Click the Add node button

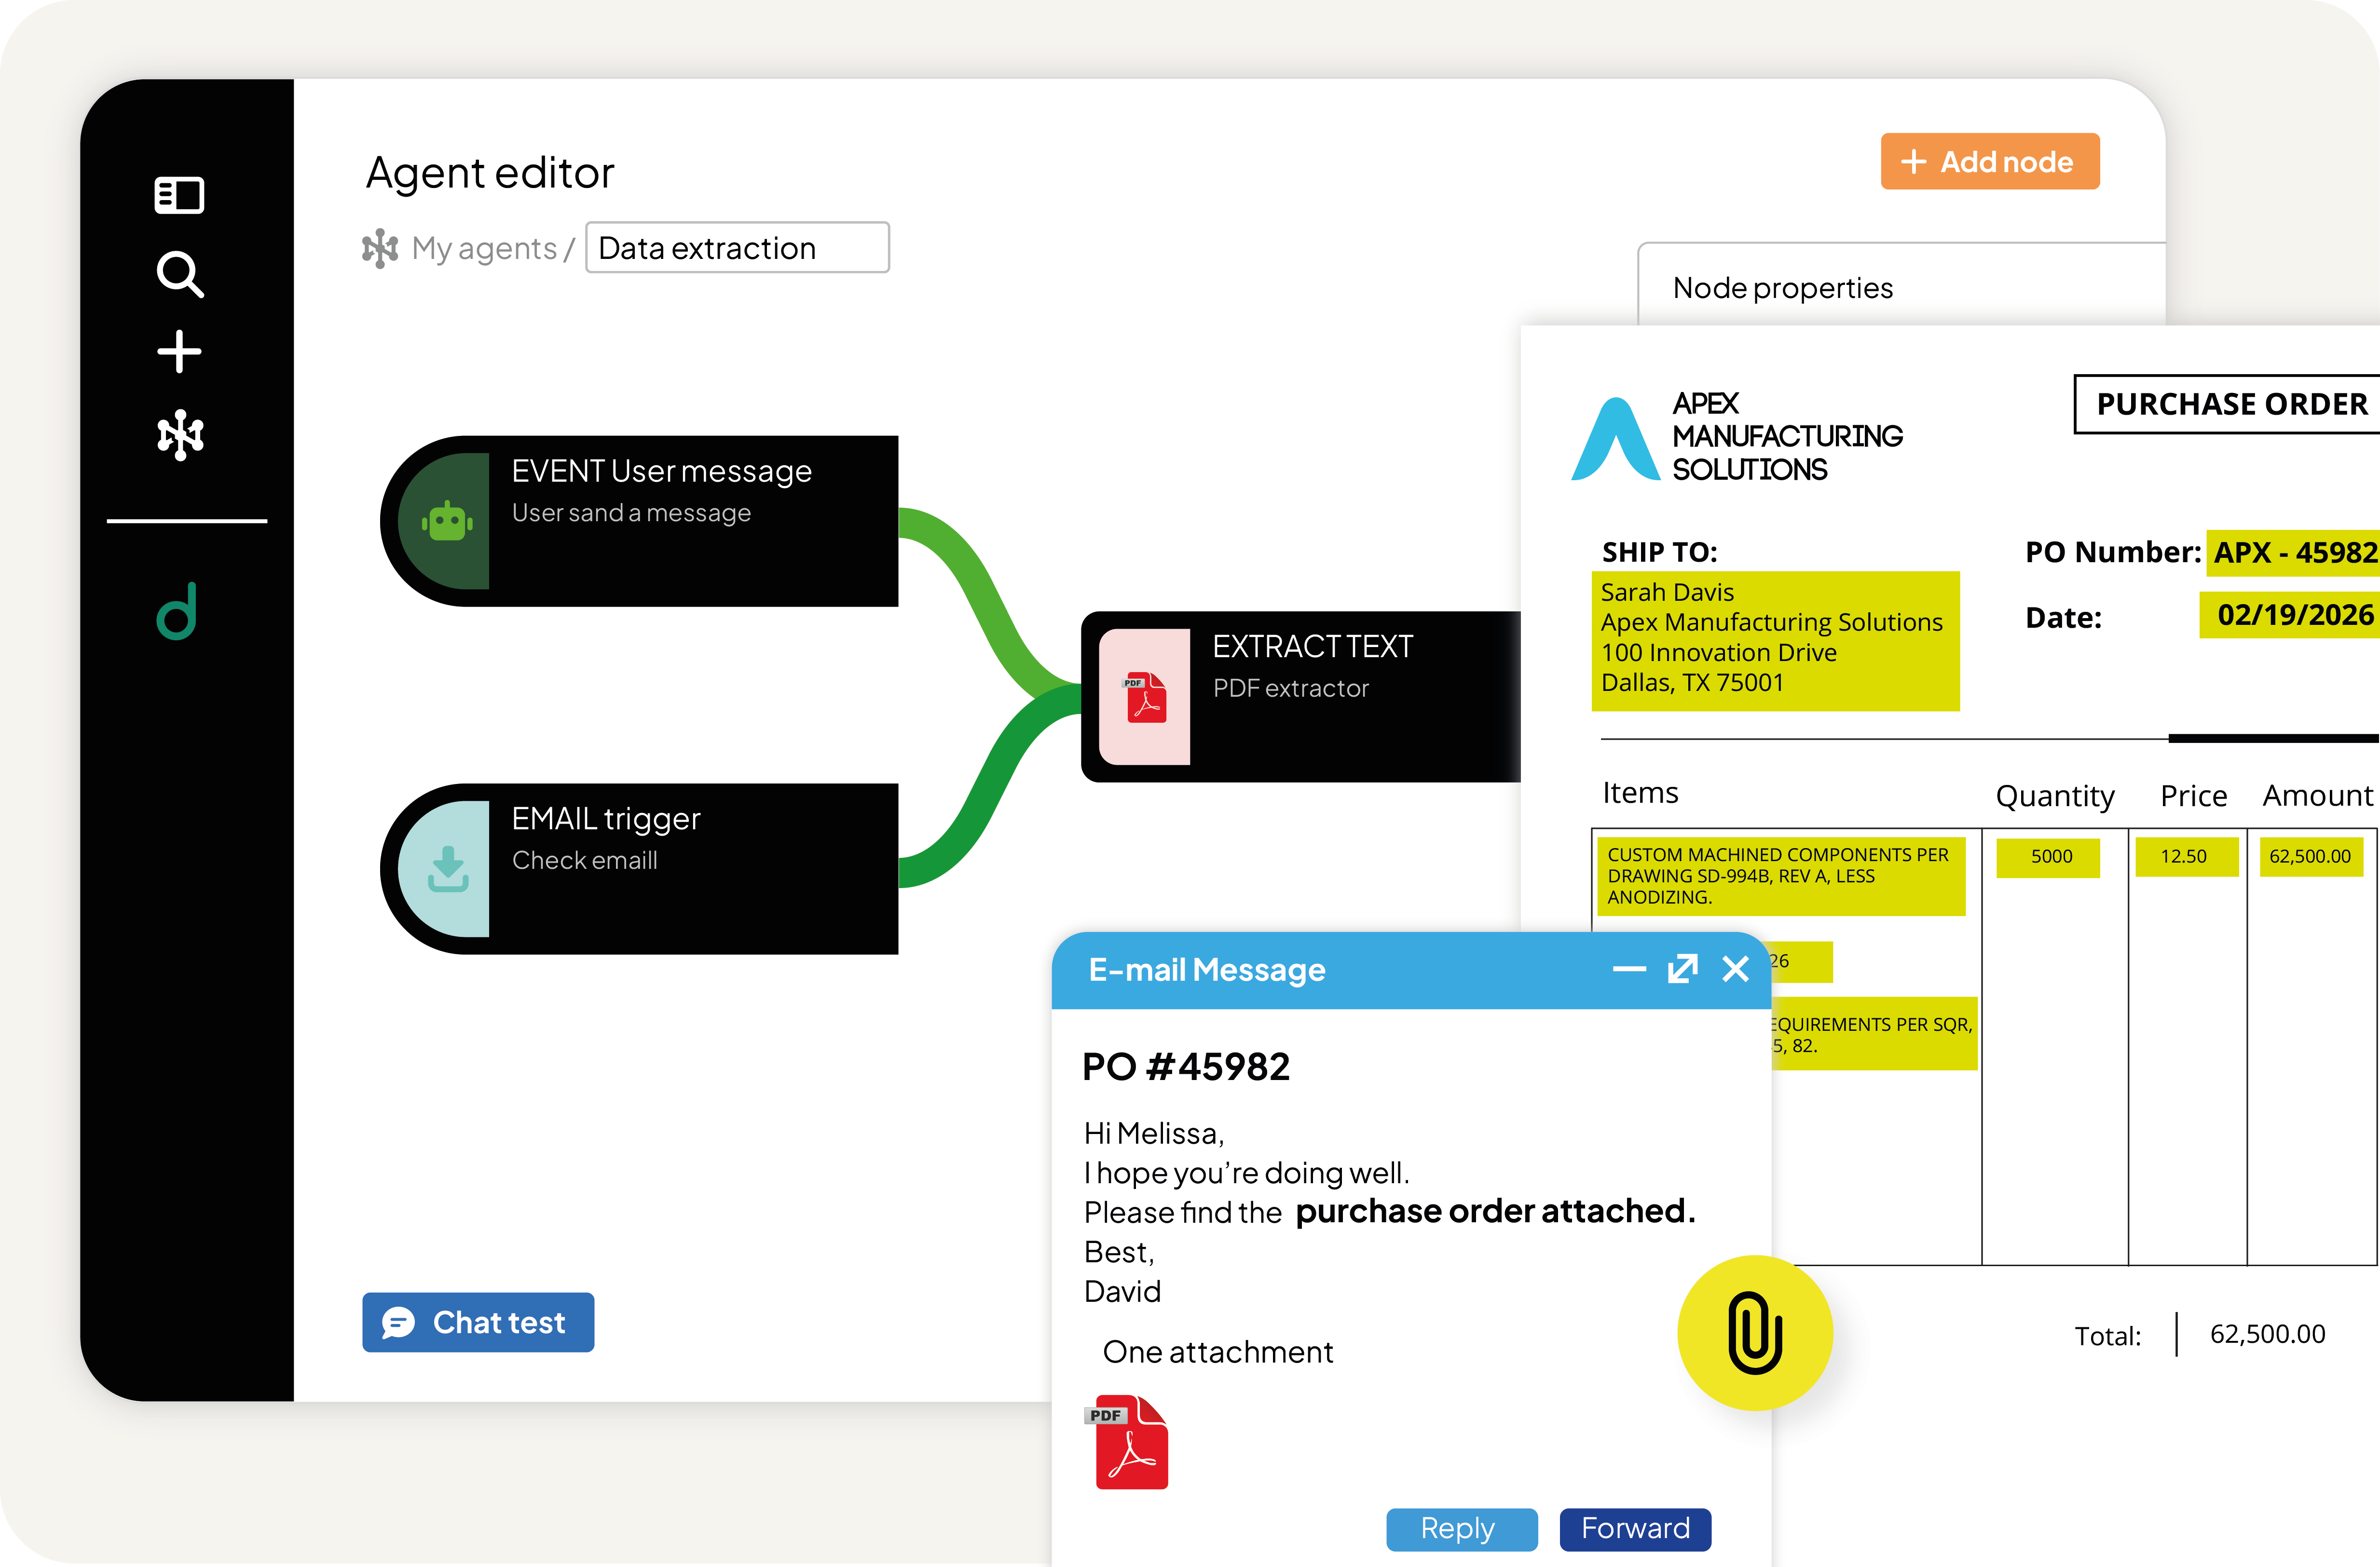pyautogui.click(x=1989, y=161)
